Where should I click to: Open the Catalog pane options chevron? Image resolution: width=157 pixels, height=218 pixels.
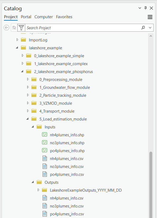pos(140,8)
